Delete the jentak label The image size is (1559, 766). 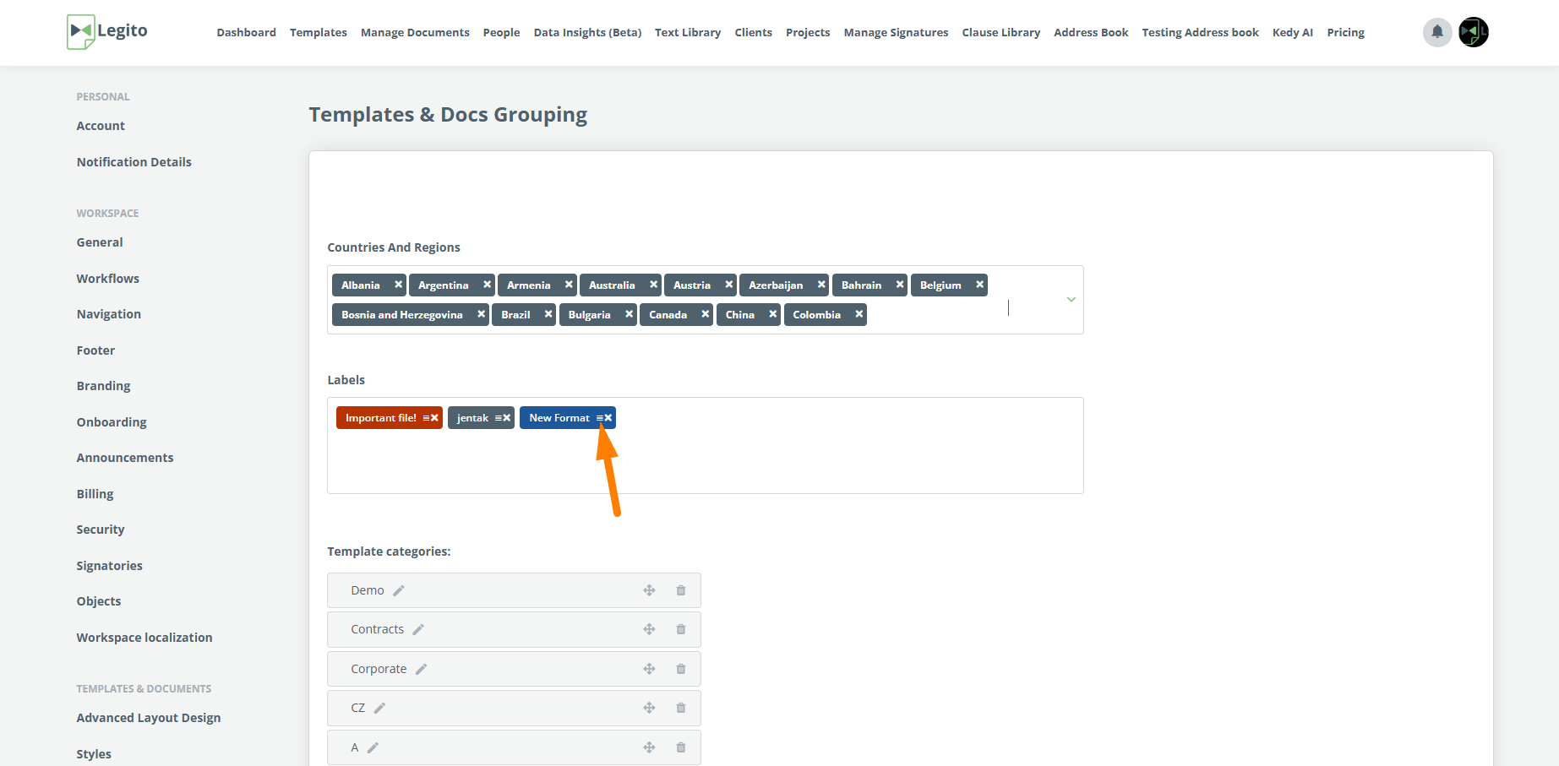(507, 418)
